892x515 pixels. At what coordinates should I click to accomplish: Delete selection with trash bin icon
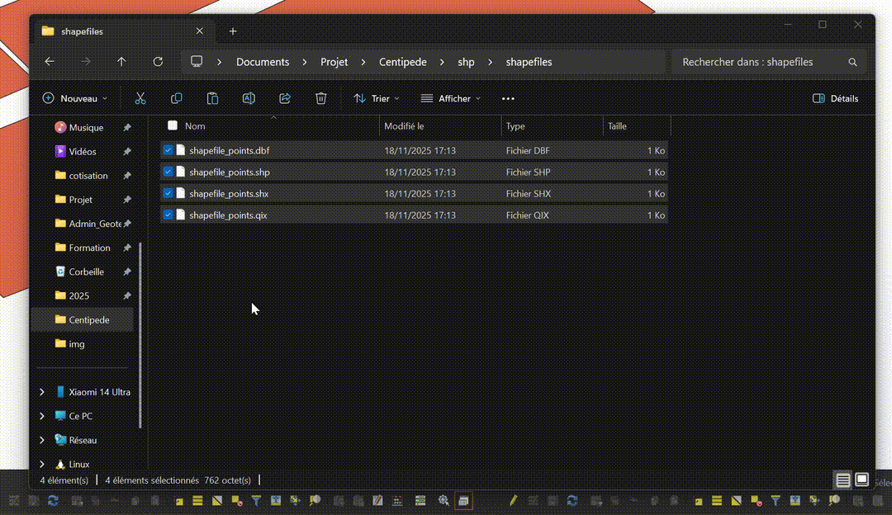tap(321, 98)
